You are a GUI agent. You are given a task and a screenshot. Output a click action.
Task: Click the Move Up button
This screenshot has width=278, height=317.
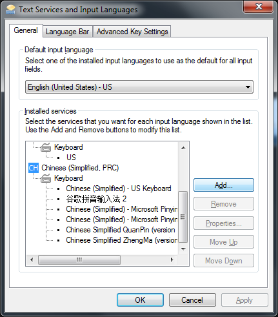point(224,242)
